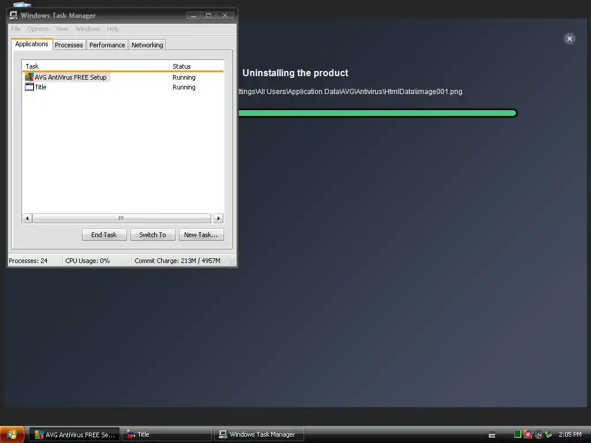Click the language bar keyboard tray icon

[492, 435]
